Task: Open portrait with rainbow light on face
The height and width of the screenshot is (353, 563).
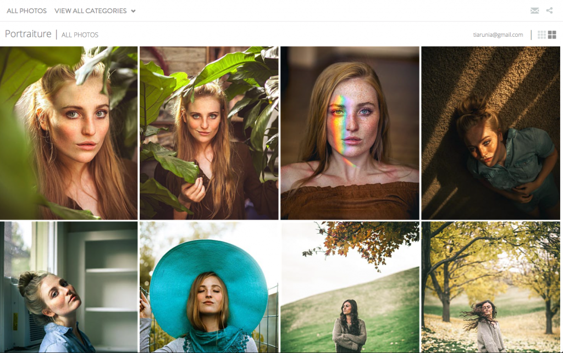Action: [350, 133]
